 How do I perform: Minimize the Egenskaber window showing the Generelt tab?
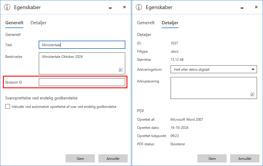(x=110, y=8)
